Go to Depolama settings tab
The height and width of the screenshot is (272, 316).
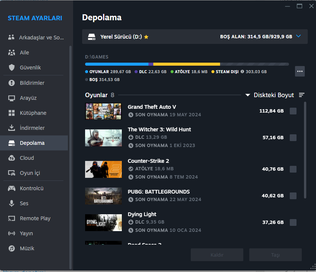coord(34,143)
